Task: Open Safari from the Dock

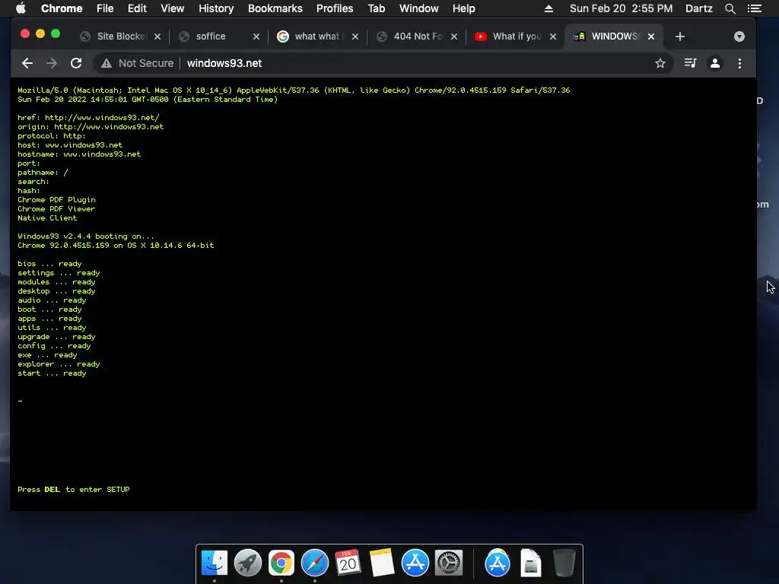Action: tap(314, 563)
